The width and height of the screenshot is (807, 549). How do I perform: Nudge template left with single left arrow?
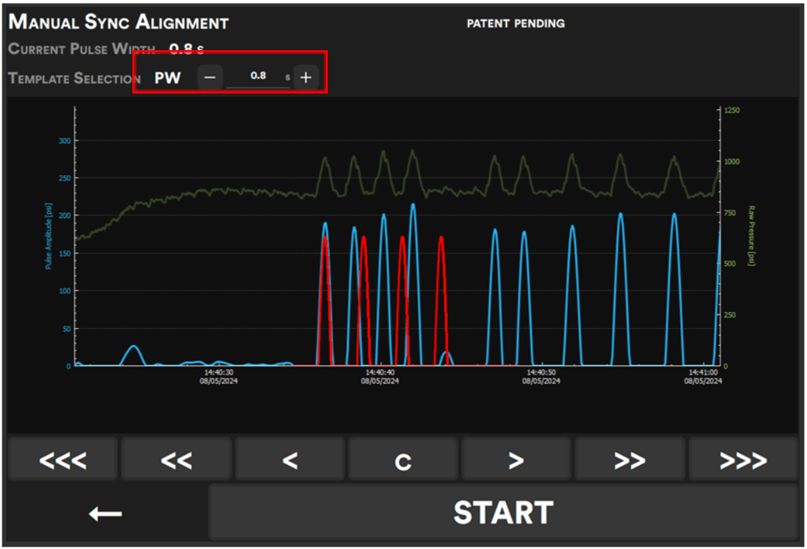290,460
